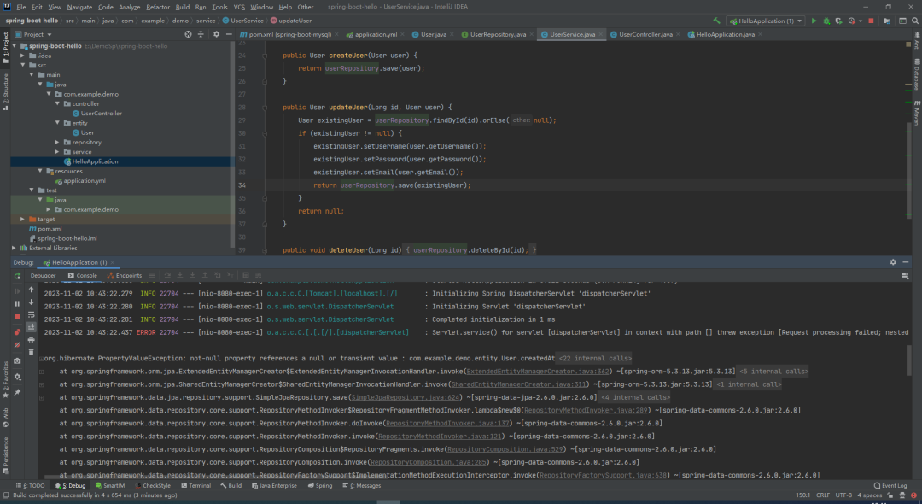Expand the target folder
Viewport: 922px width, 504px height.
[x=23, y=219]
